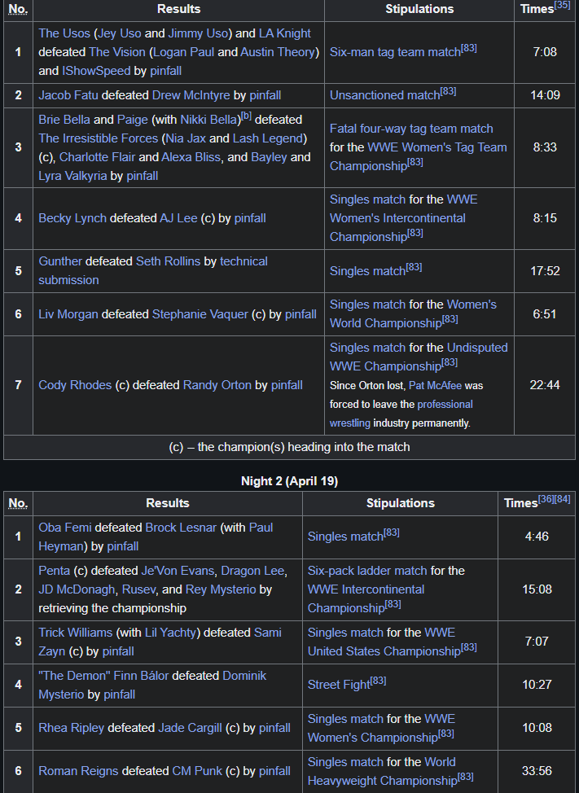This screenshot has height=793, width=579.
Task: Click Brie Bella link
Action: pos(64,120)
